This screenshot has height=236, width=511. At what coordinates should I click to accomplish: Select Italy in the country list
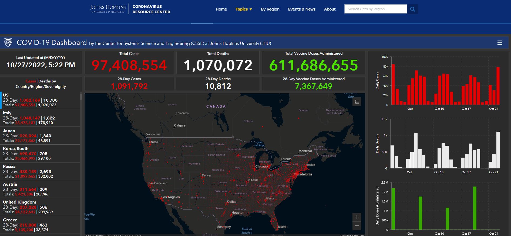point(40,118)
